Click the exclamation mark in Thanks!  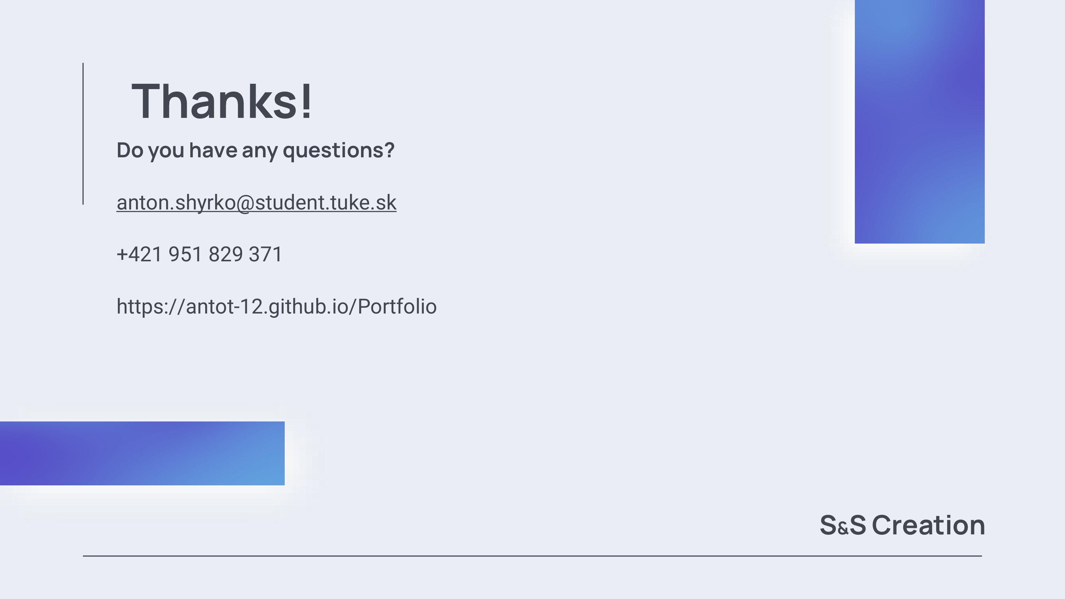[306, 100]
